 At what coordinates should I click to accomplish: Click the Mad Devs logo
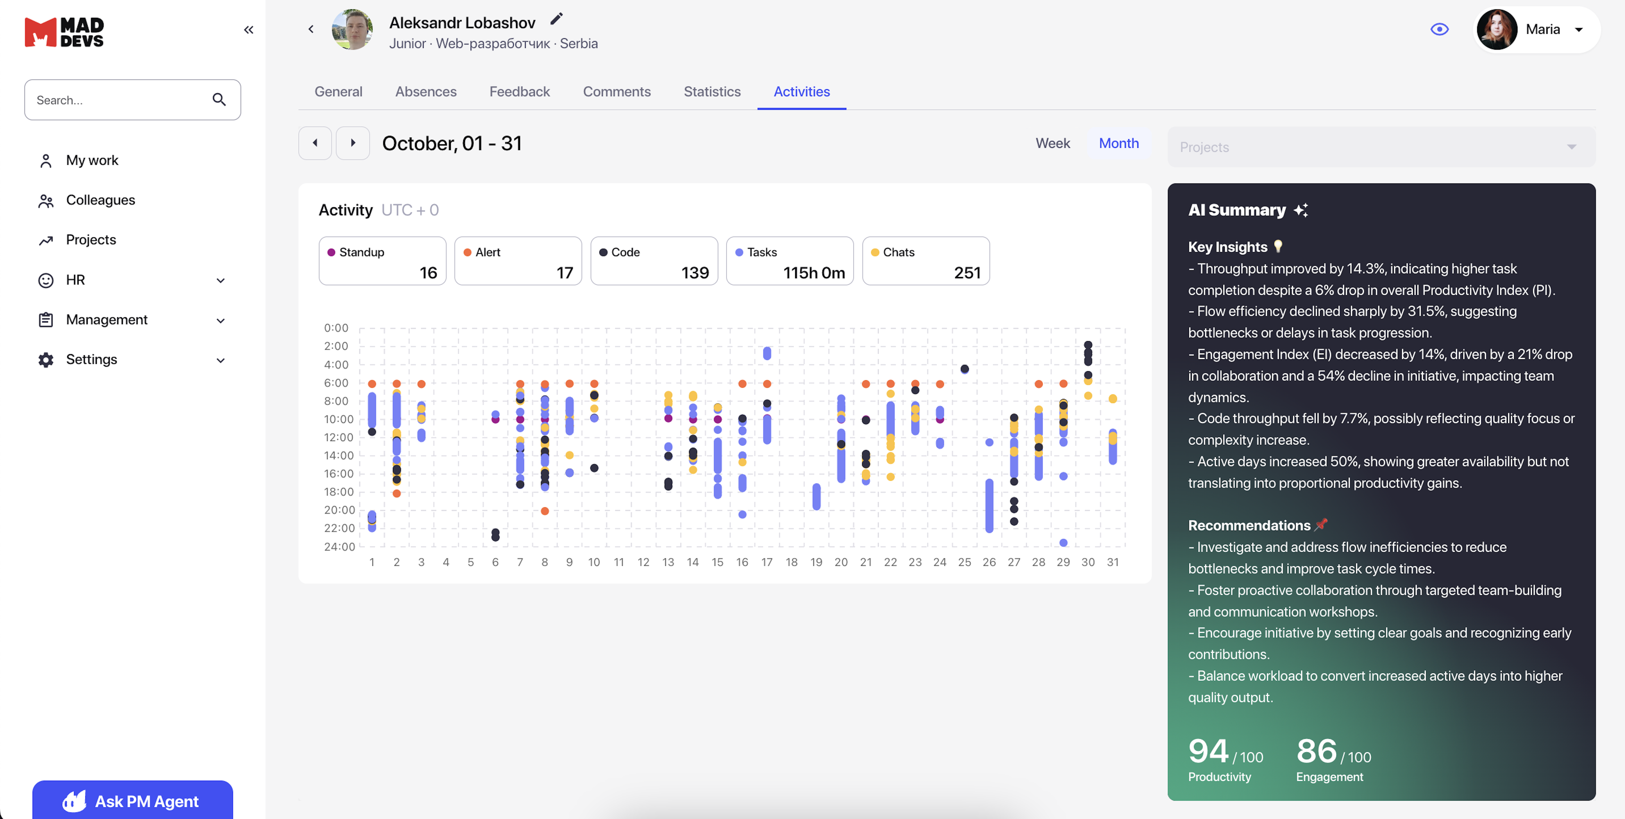tap(64, 31)
